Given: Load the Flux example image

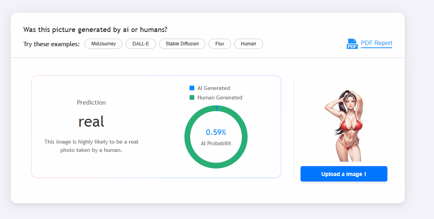Looking at the screenshot, I should (220, 44).
